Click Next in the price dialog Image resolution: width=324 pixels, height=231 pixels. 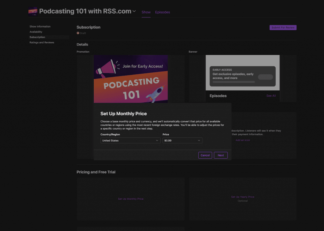[x=221, y=155]
